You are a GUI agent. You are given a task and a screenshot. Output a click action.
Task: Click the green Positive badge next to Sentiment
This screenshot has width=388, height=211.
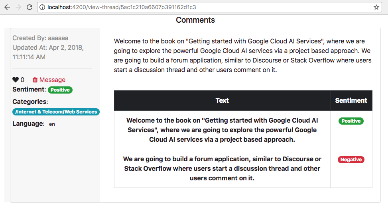(x=60, y=90)
